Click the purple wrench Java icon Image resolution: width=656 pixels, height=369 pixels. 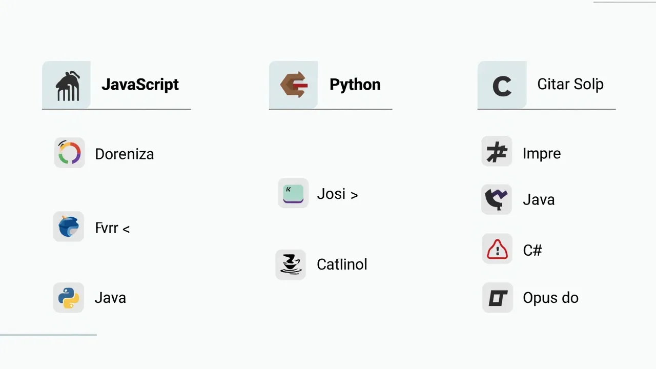click(x=497, y=199)
